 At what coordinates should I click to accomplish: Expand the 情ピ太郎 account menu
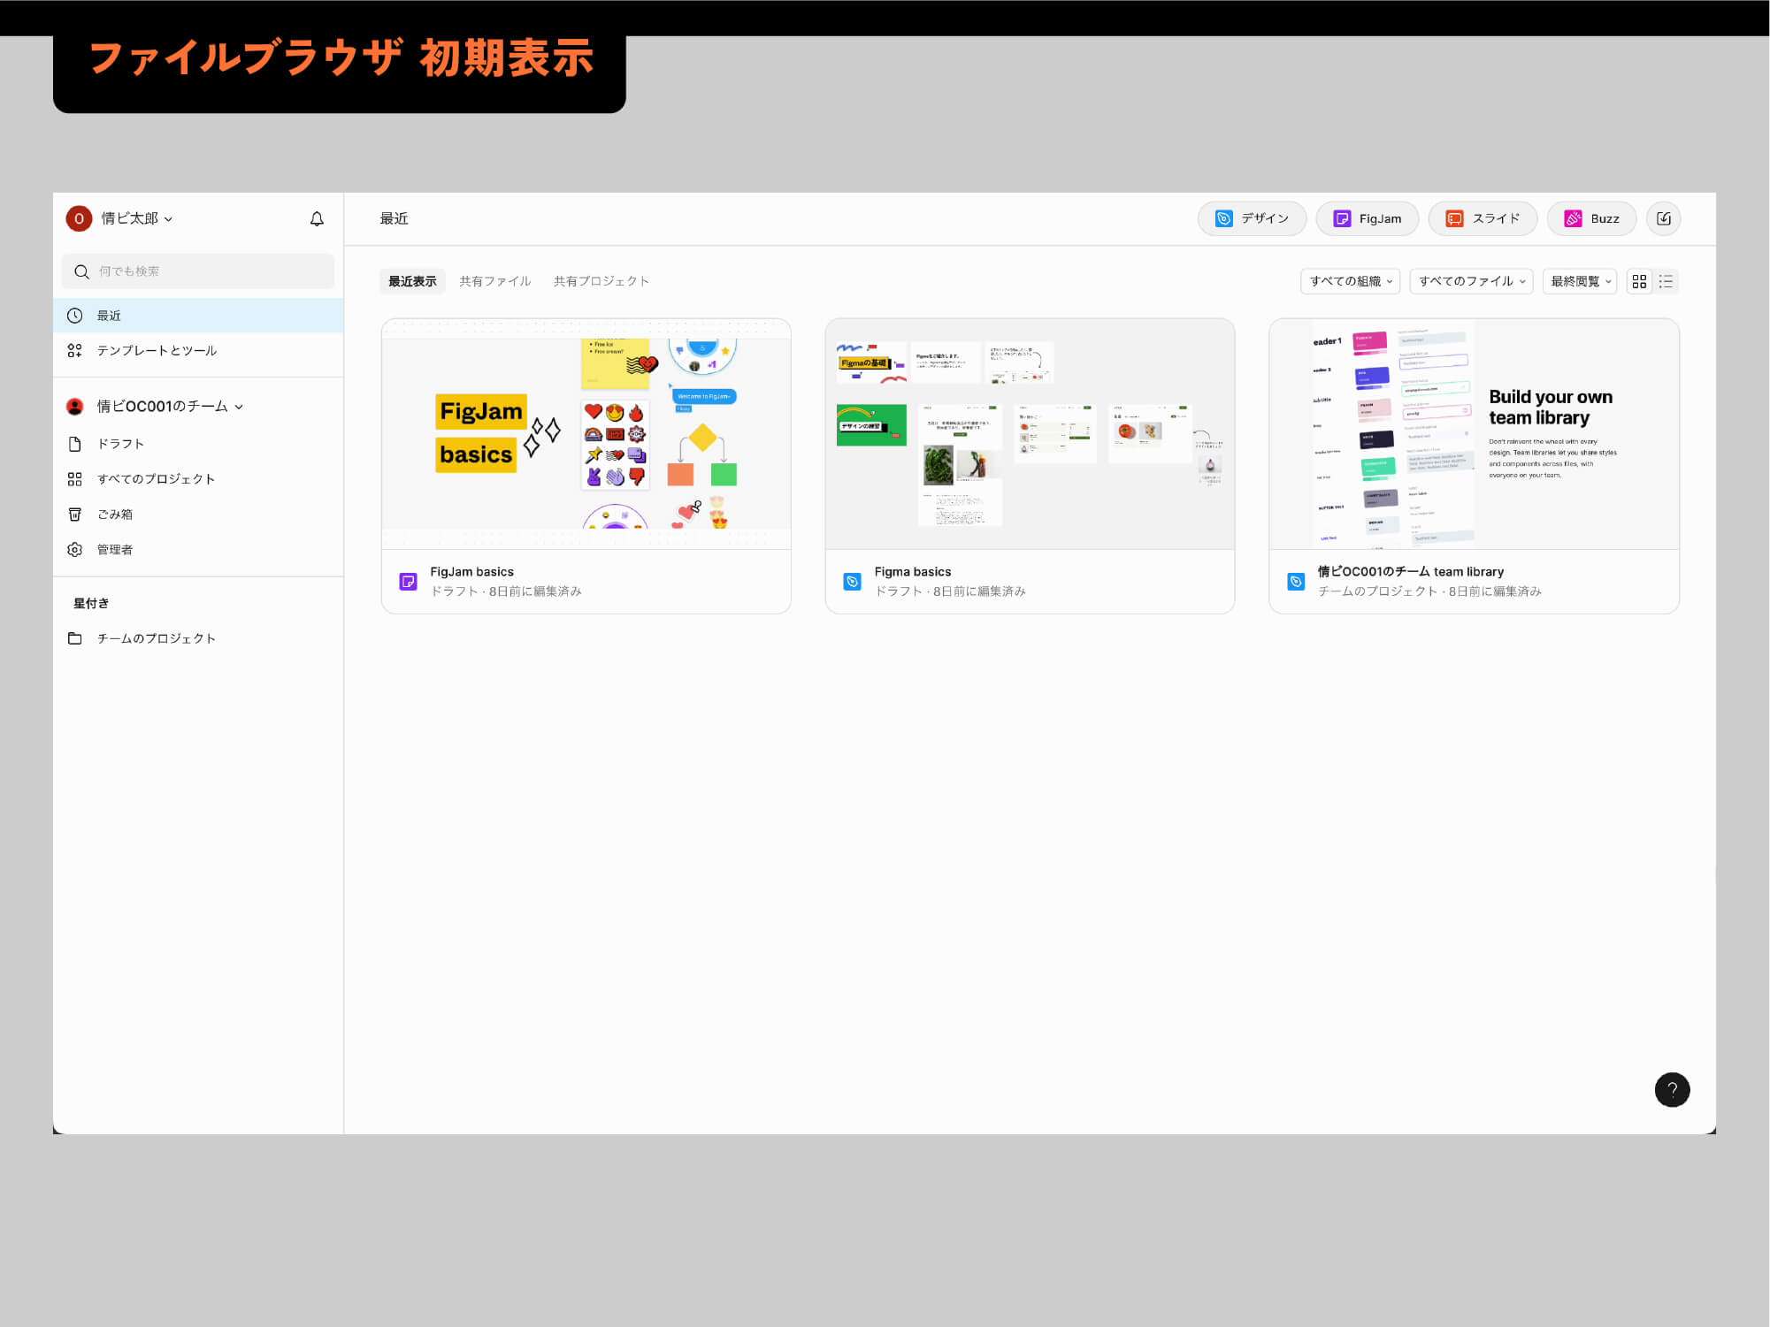pyautogui.click(x=136, y=218)
